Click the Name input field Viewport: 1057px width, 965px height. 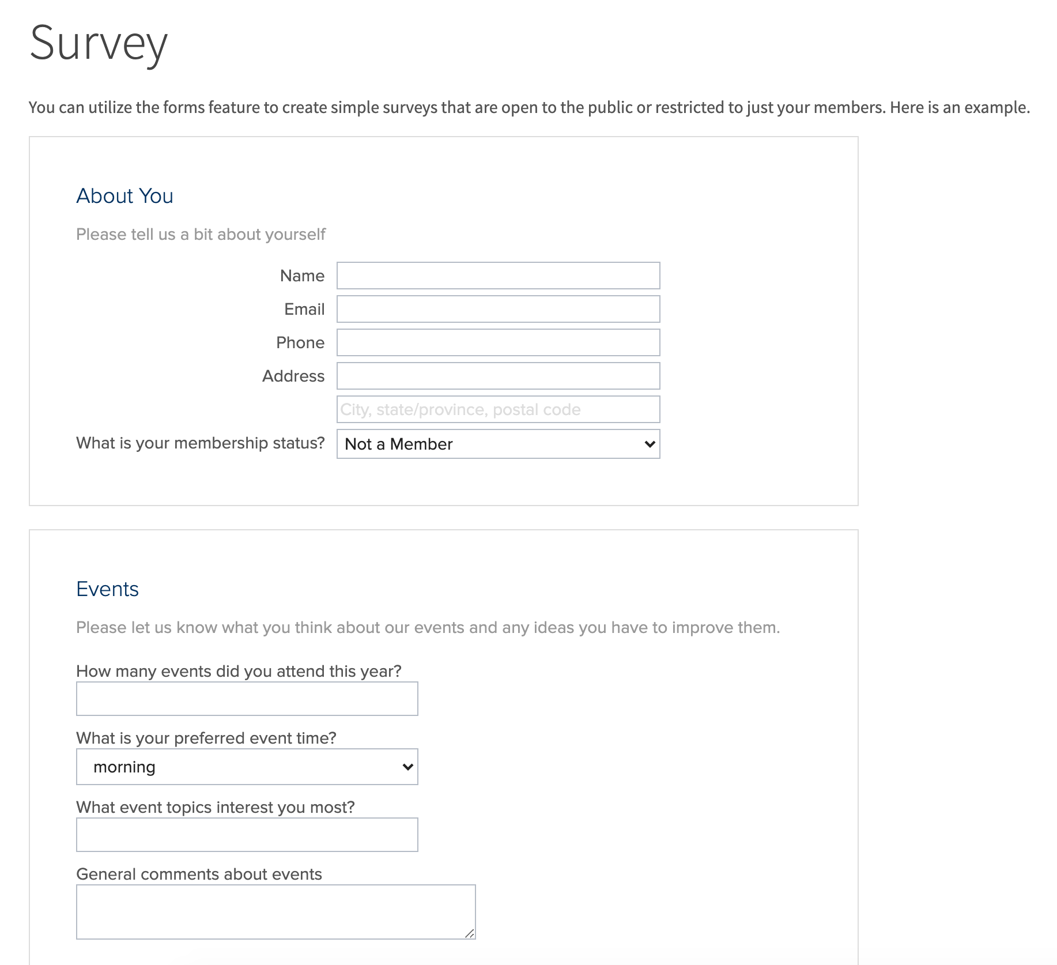coord(498,276)
